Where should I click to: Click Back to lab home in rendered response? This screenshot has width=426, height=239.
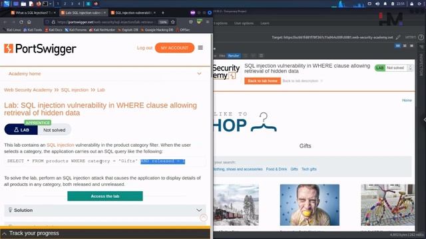point(262,81)
